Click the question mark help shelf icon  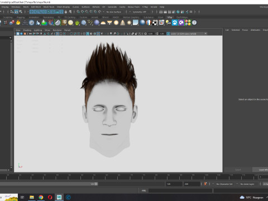[194, 23]
